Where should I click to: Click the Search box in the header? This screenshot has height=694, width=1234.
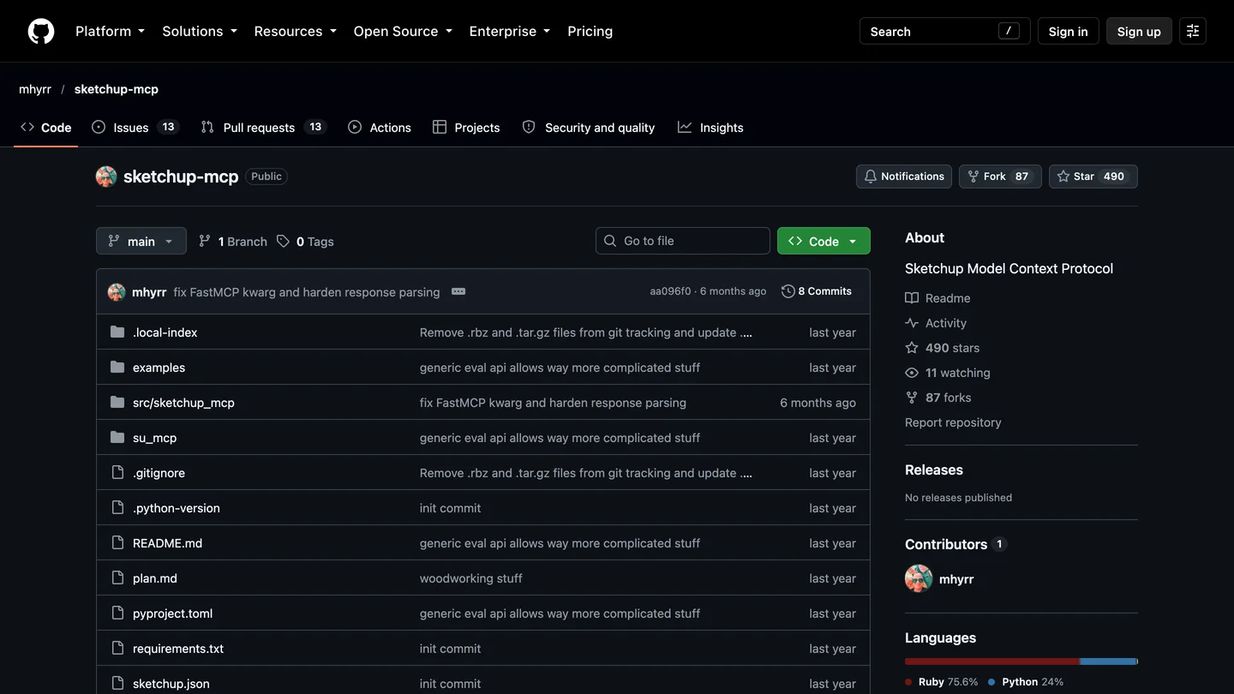coord(944,31)
